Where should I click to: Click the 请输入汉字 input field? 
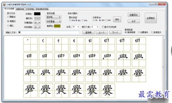click(49, 32)
